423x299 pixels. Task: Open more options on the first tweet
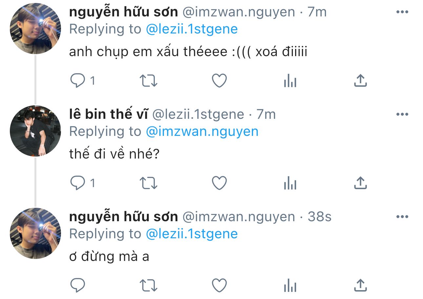click(x=402, y=12)
